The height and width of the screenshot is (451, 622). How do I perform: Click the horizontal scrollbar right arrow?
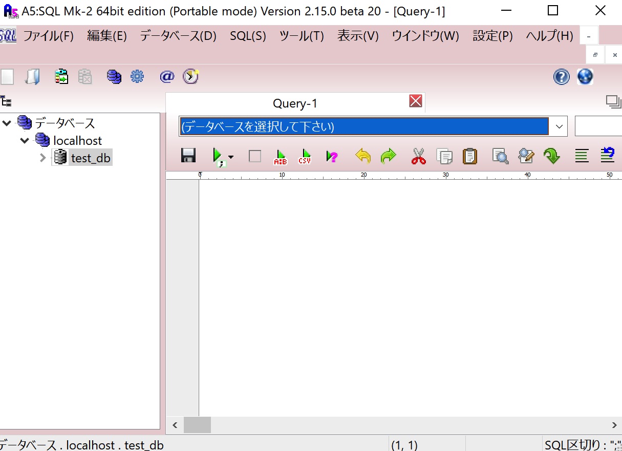click(614, 425)
